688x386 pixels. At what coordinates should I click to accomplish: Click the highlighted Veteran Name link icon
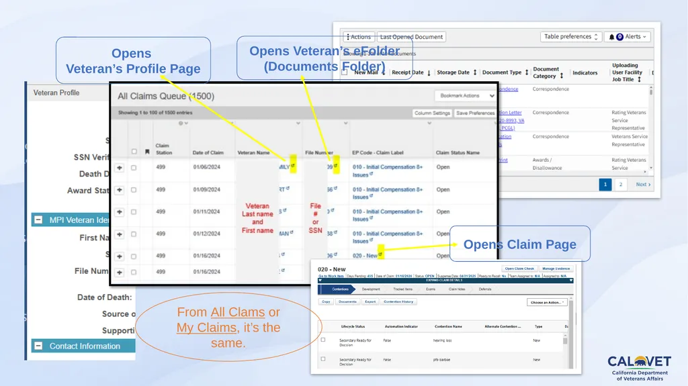293,166
